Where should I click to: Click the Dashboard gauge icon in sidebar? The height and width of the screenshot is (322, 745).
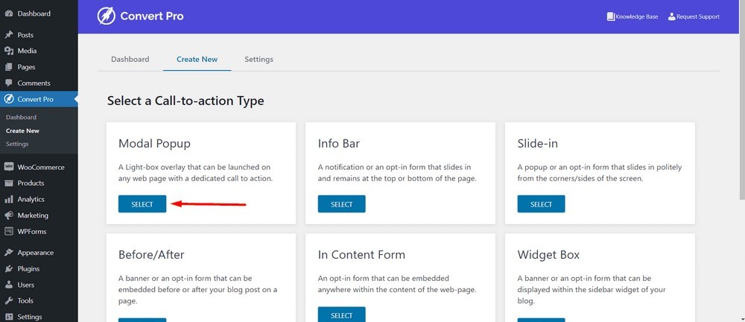[x=8, y=14]
